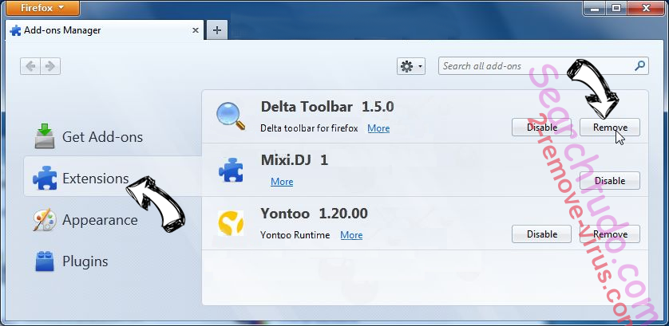This screenshot has height=326, width=669.
Task: Switch to the Appearance category
Action: (x=100, y=220)
